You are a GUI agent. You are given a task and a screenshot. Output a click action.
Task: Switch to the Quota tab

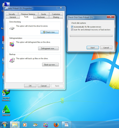tap(44, 14)
